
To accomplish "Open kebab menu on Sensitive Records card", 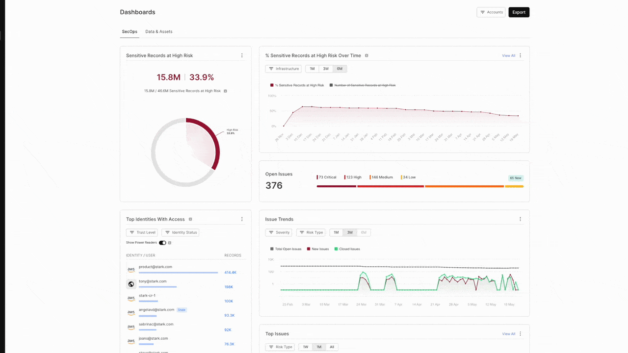I will pos(242,55).
